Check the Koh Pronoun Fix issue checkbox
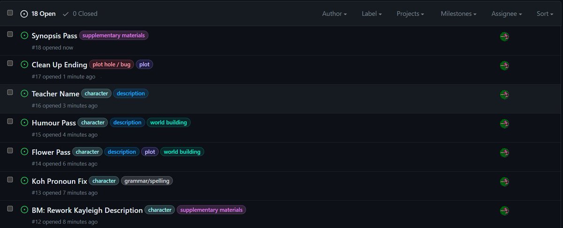The height and width of the screenshot is (228, 563). [10, 180]
